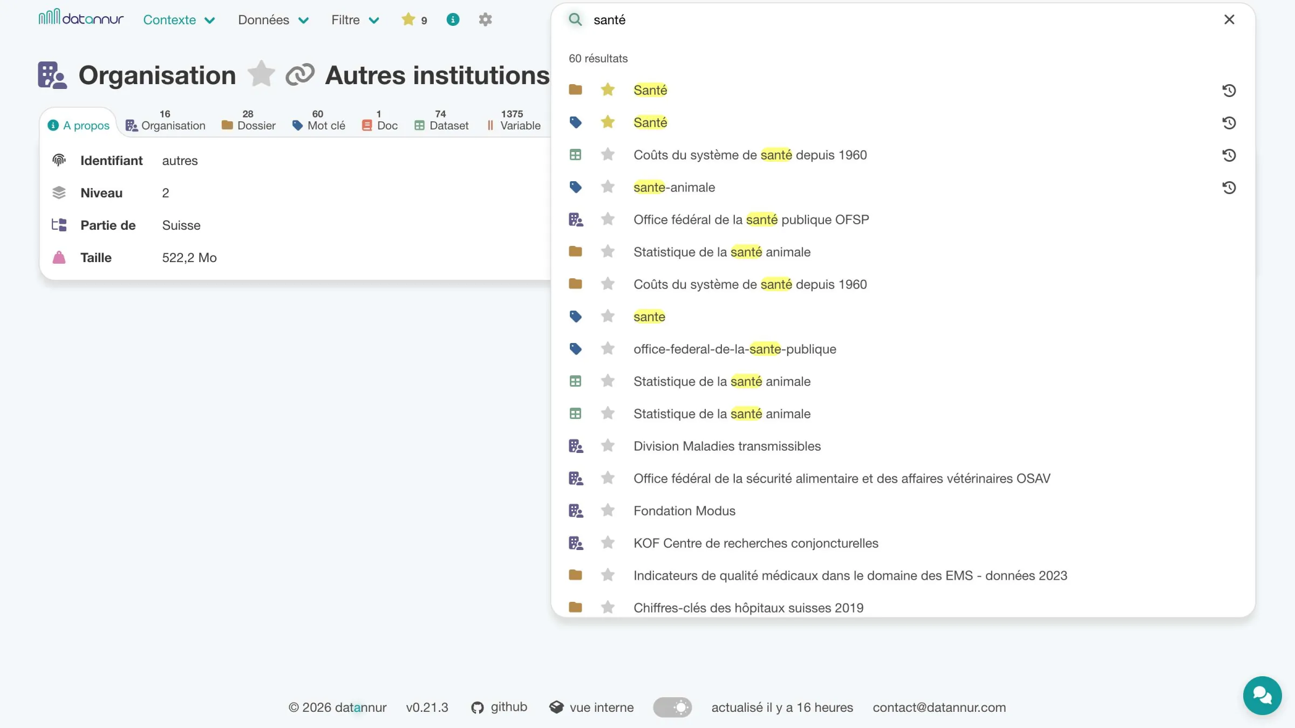Unfavorite the Santé keyword result

click(608, 122)
